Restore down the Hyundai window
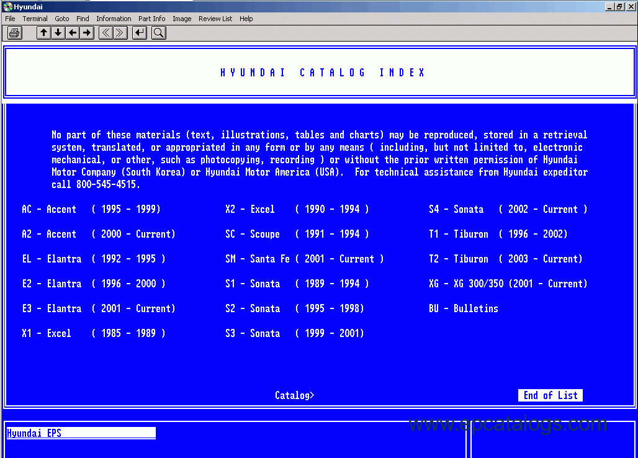638x458 pixels. [619, 6]
